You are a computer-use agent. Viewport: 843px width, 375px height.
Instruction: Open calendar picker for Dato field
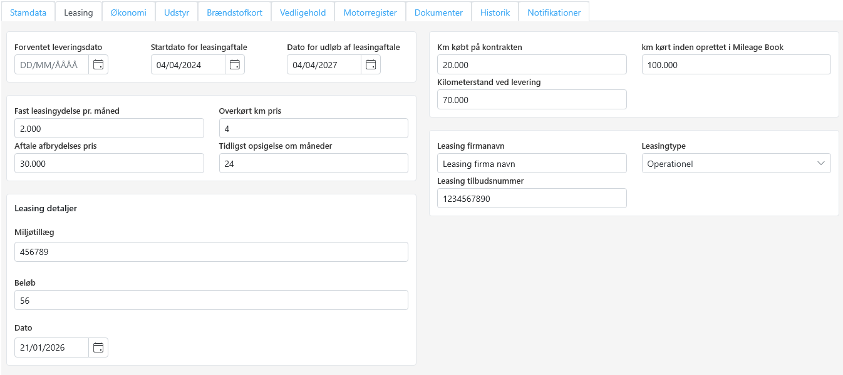pyautogui.click(x=98, y=347)
